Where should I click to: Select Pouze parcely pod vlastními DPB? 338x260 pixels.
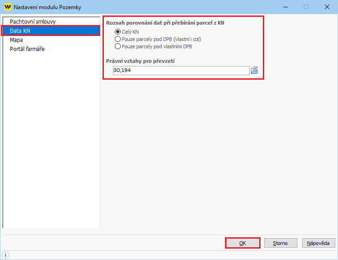coord(118,46)
